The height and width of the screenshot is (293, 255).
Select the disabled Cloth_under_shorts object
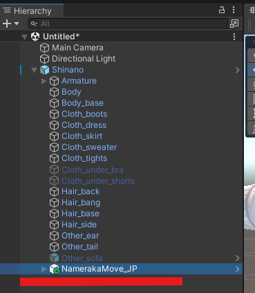(x=98, y=181)
